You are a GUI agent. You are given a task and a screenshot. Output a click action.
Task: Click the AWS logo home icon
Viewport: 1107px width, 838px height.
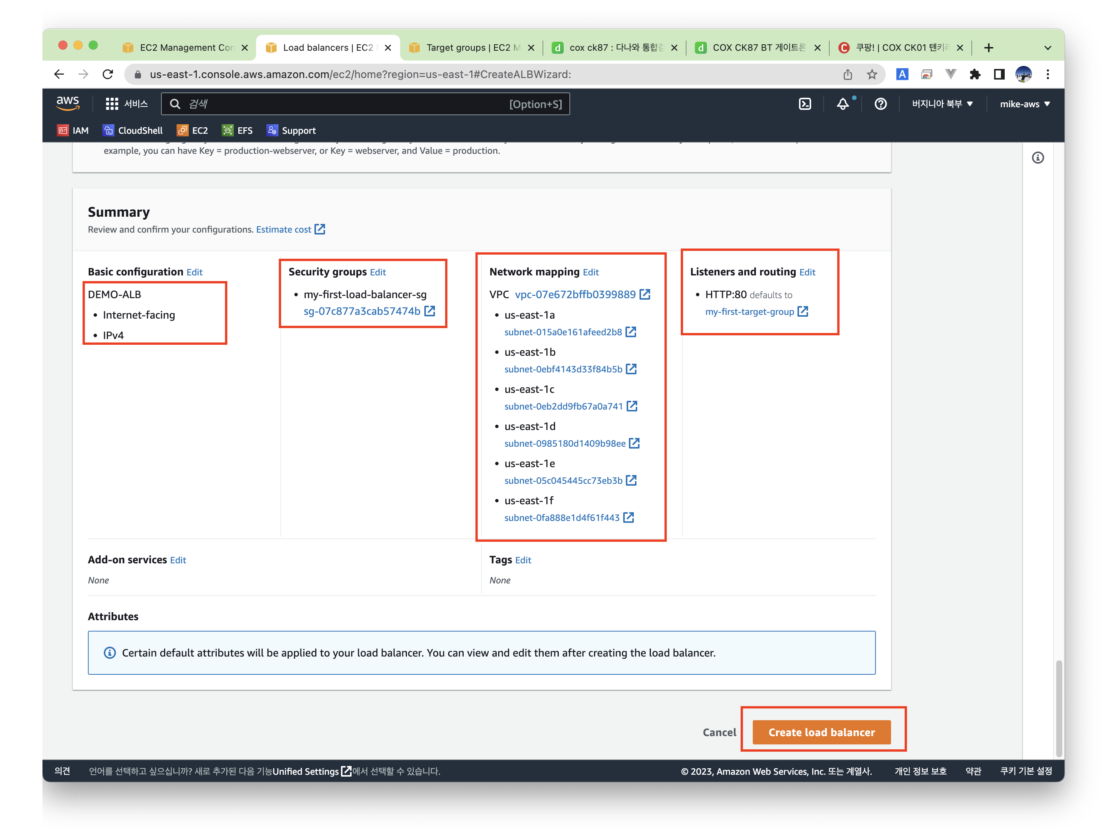[x=67, y=103]
